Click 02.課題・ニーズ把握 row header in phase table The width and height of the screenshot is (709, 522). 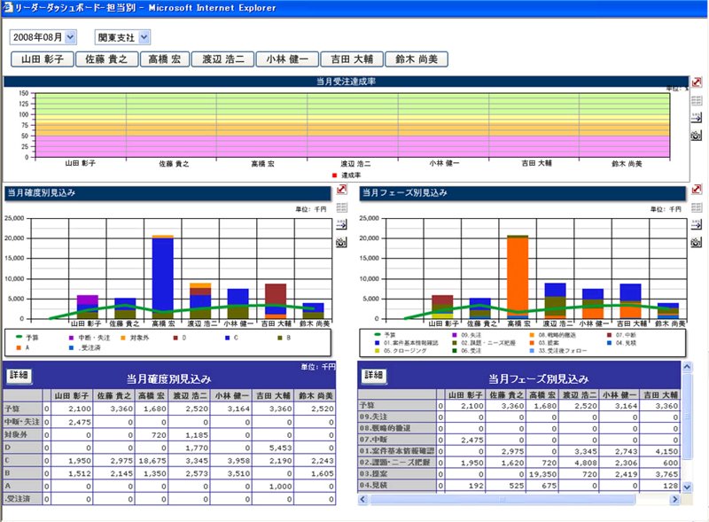pyautogui.click(x=397, y=463)
